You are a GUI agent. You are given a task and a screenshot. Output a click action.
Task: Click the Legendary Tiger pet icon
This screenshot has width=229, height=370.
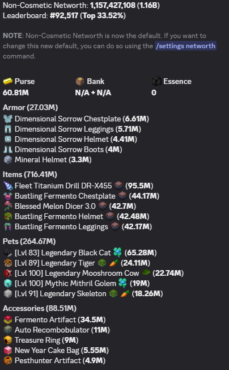pyautogui.click(x=8, y=263)
